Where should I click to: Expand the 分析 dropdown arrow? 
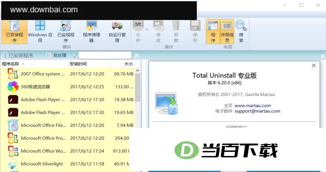(x=147, y=30)
